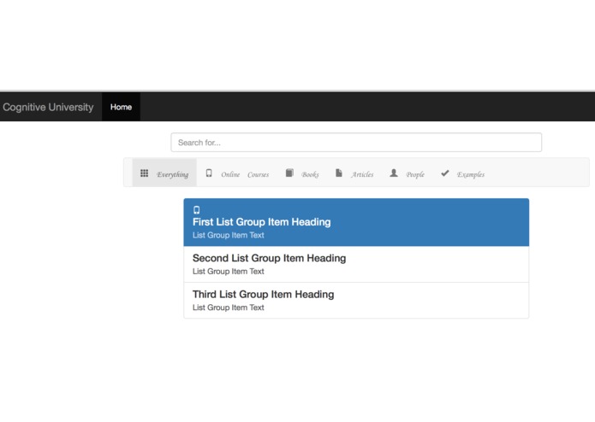Click the Articles file icon
Viewport: 595px width, 422px height.
tap(339, 173)
